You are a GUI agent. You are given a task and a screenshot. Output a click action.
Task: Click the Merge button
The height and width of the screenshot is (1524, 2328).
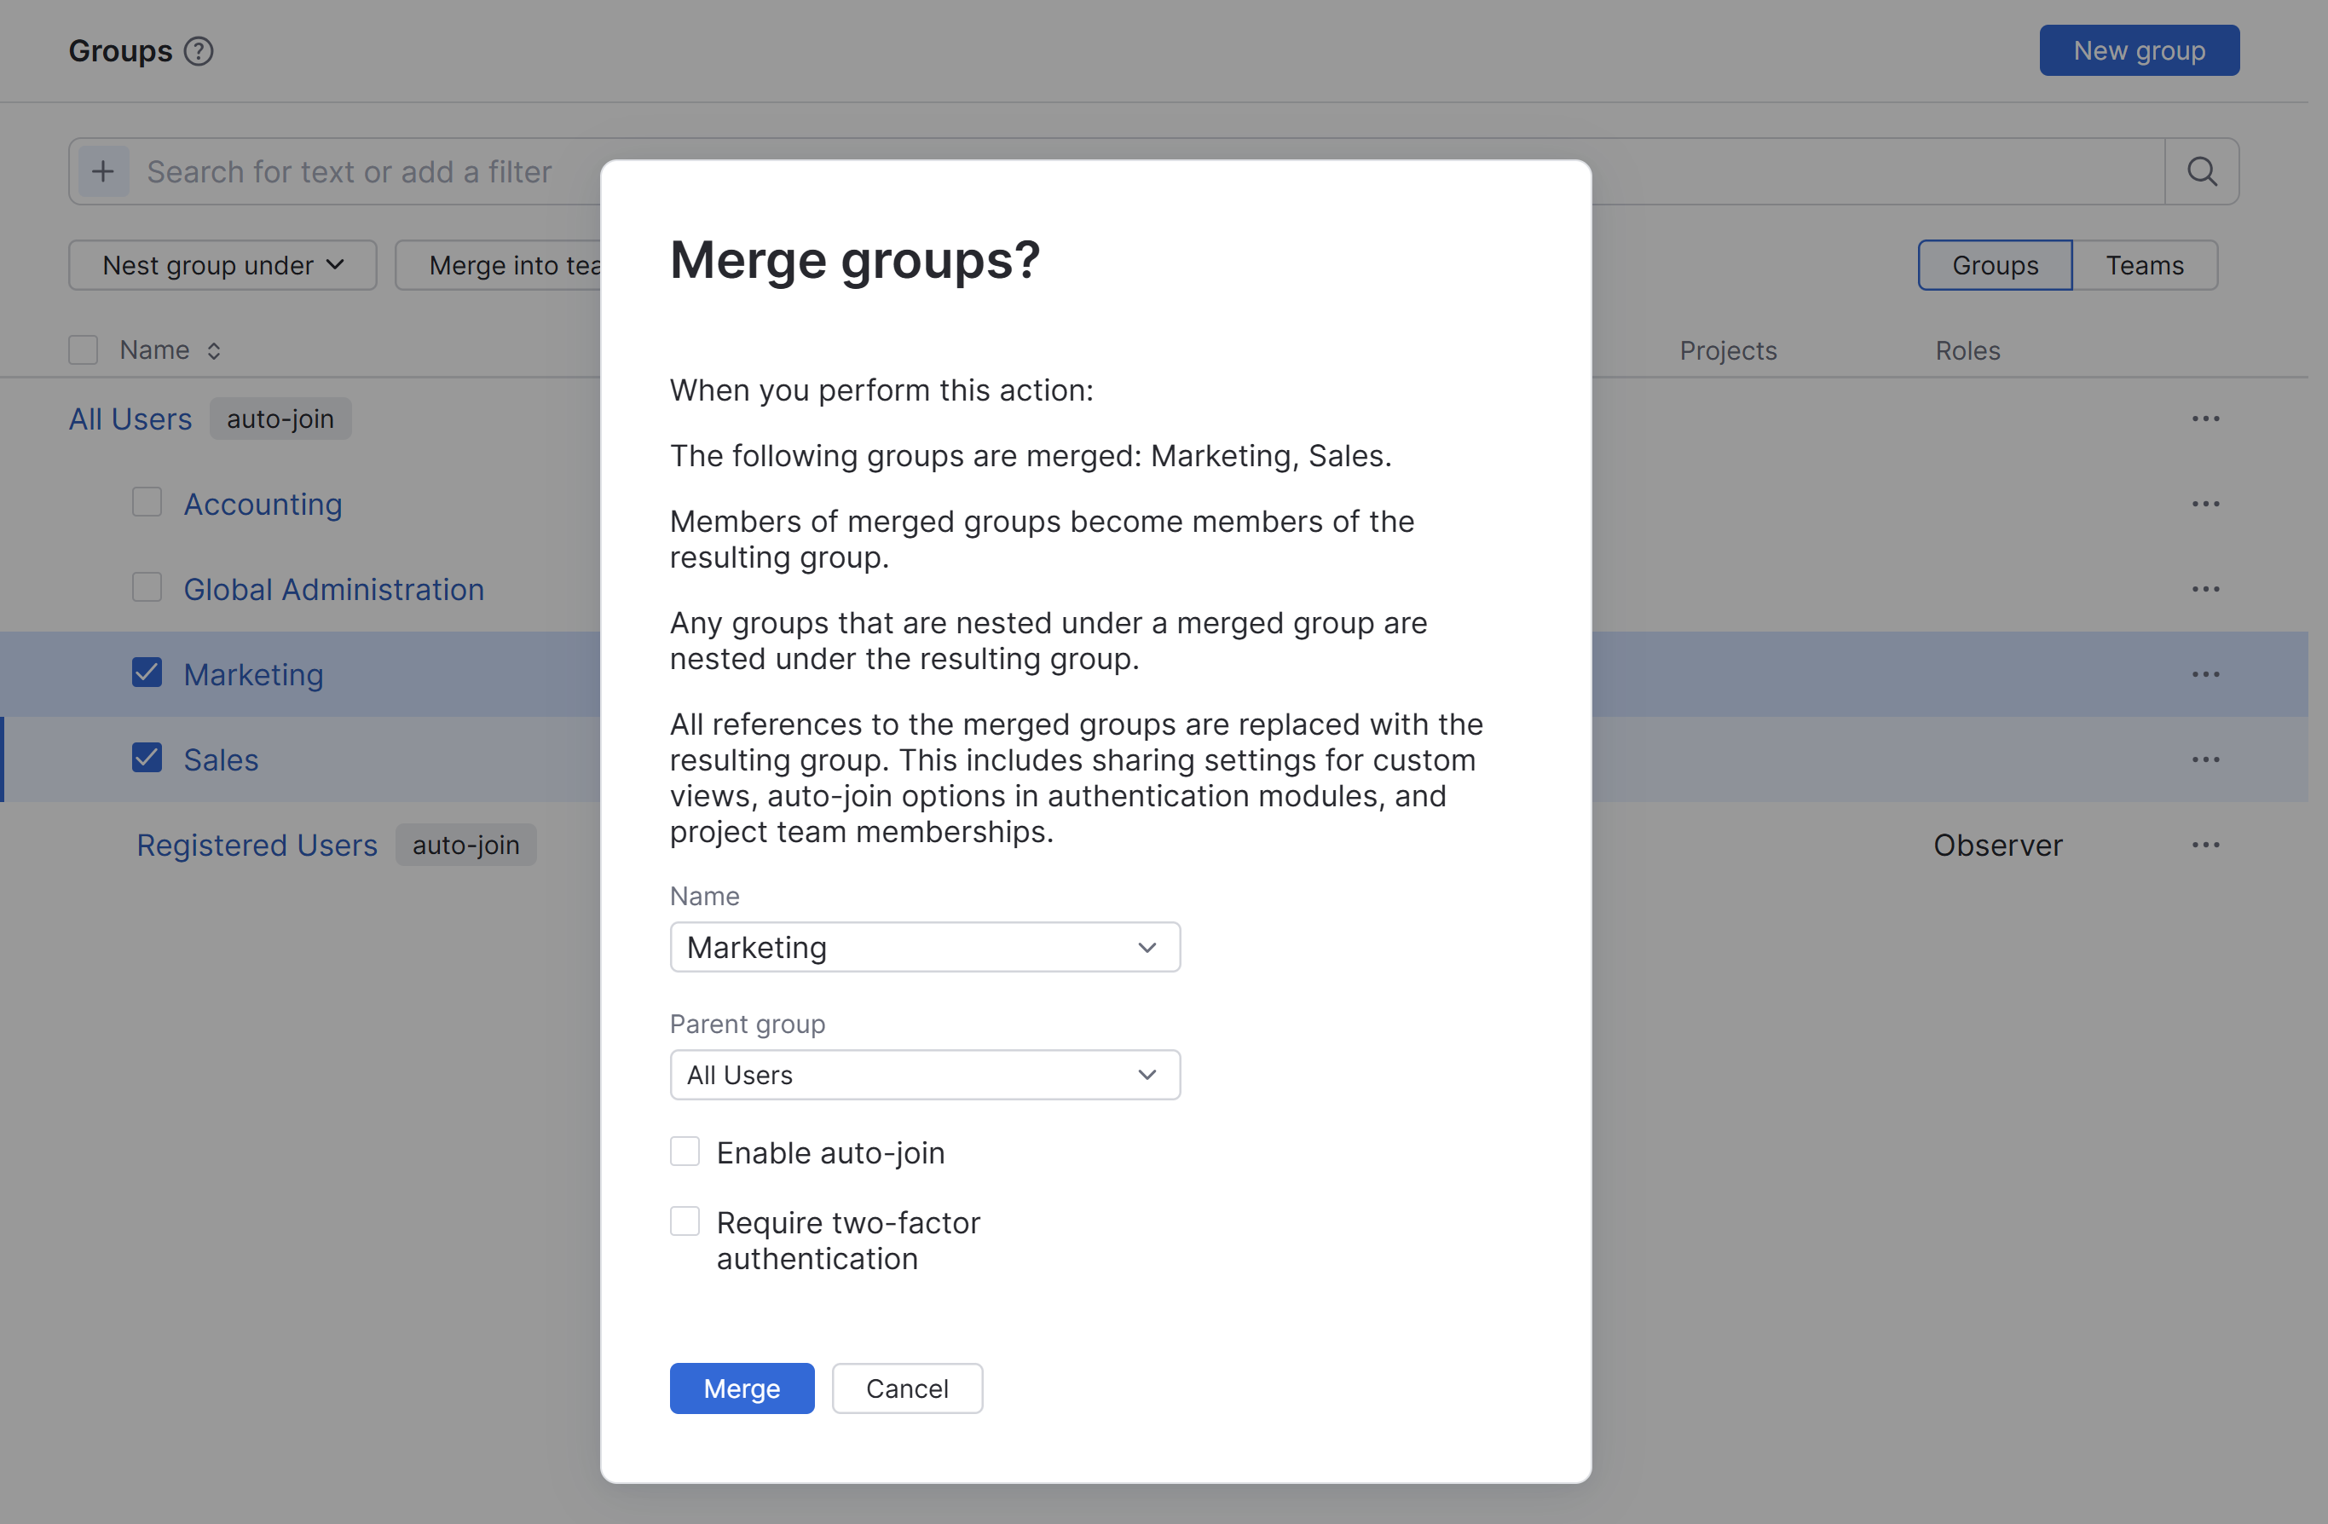click(742, 1388)
